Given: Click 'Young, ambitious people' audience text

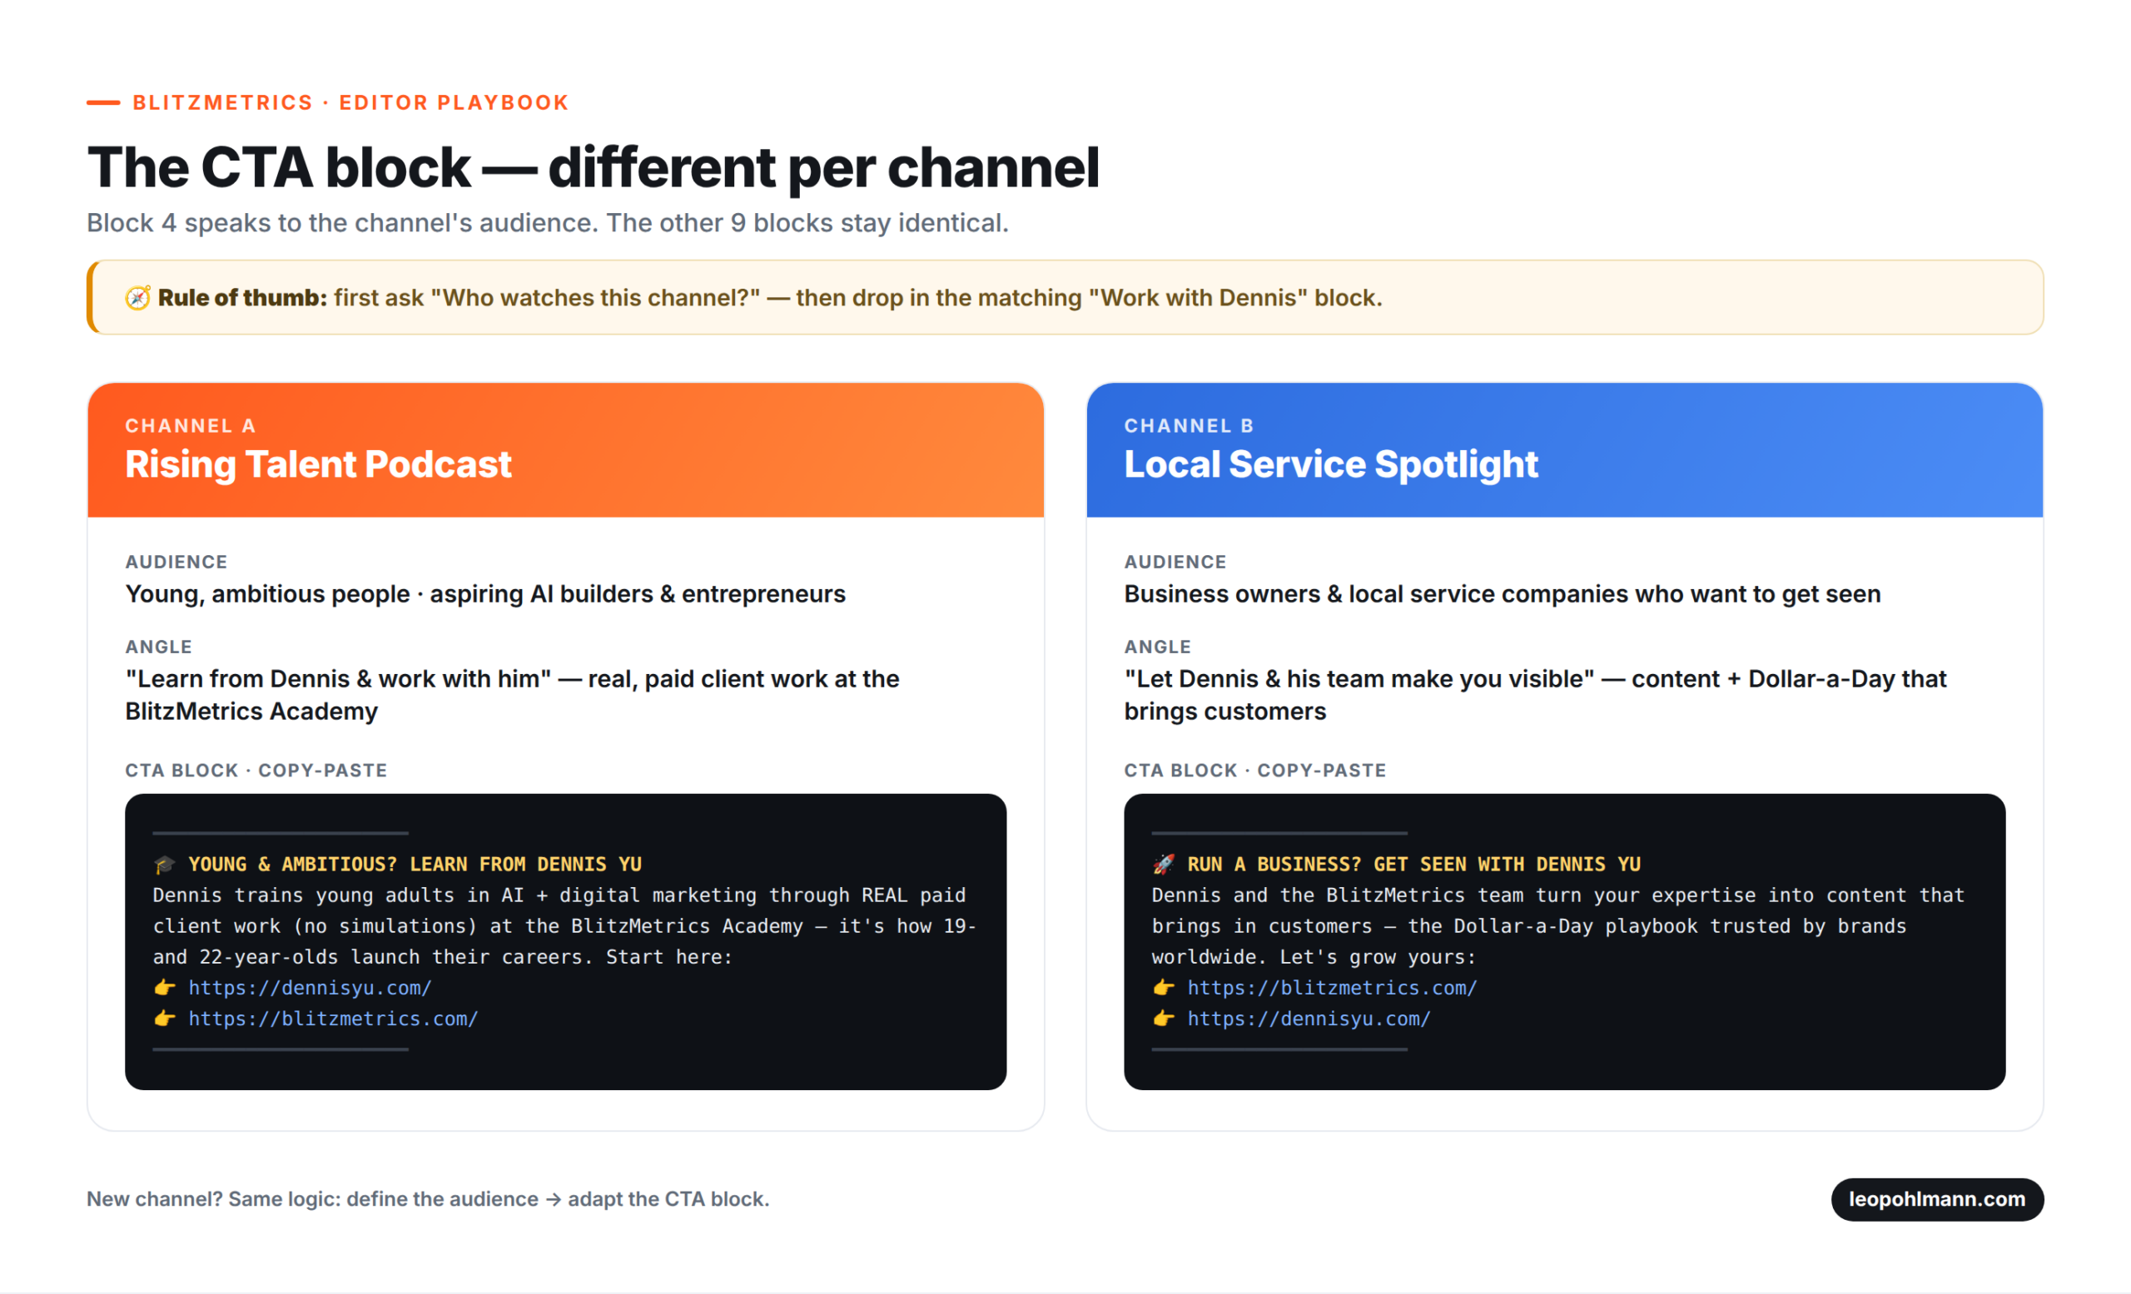Looking at the screenshot, I should [485, 595].
